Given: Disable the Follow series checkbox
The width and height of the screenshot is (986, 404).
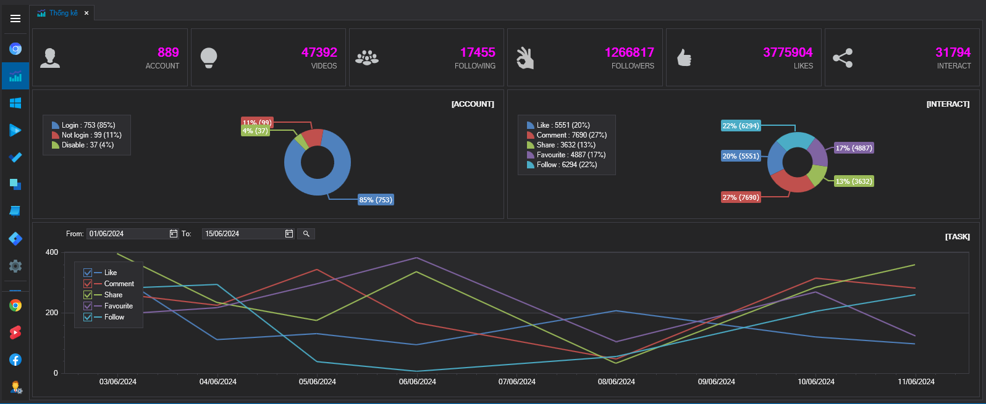Looking at the screenshot, I should pos(88,317).
